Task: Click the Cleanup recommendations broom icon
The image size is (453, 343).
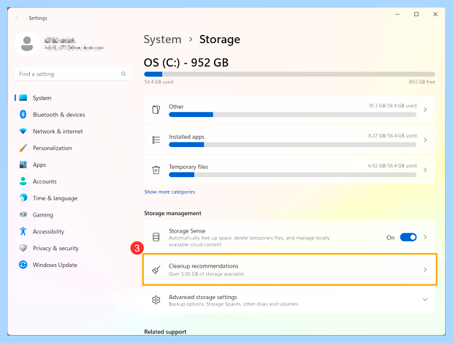Action: coord(156,270)
